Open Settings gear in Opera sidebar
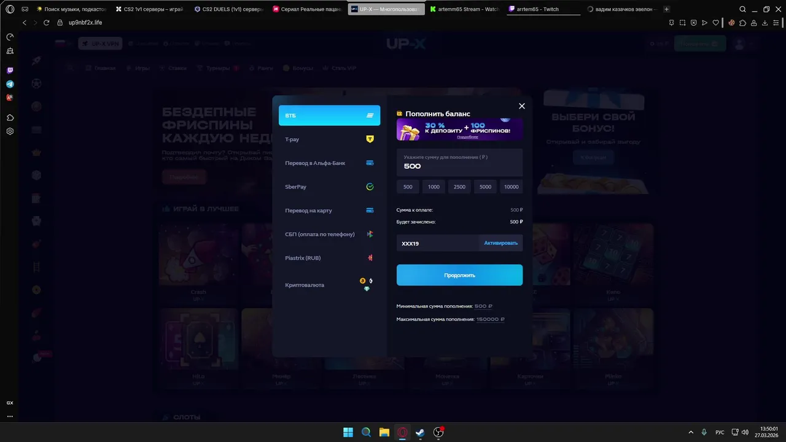 coord(10,131)
